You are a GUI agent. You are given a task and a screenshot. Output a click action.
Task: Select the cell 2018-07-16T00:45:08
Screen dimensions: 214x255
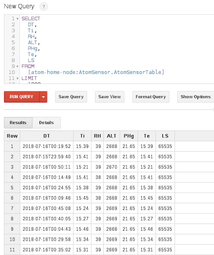coord(47,208)
